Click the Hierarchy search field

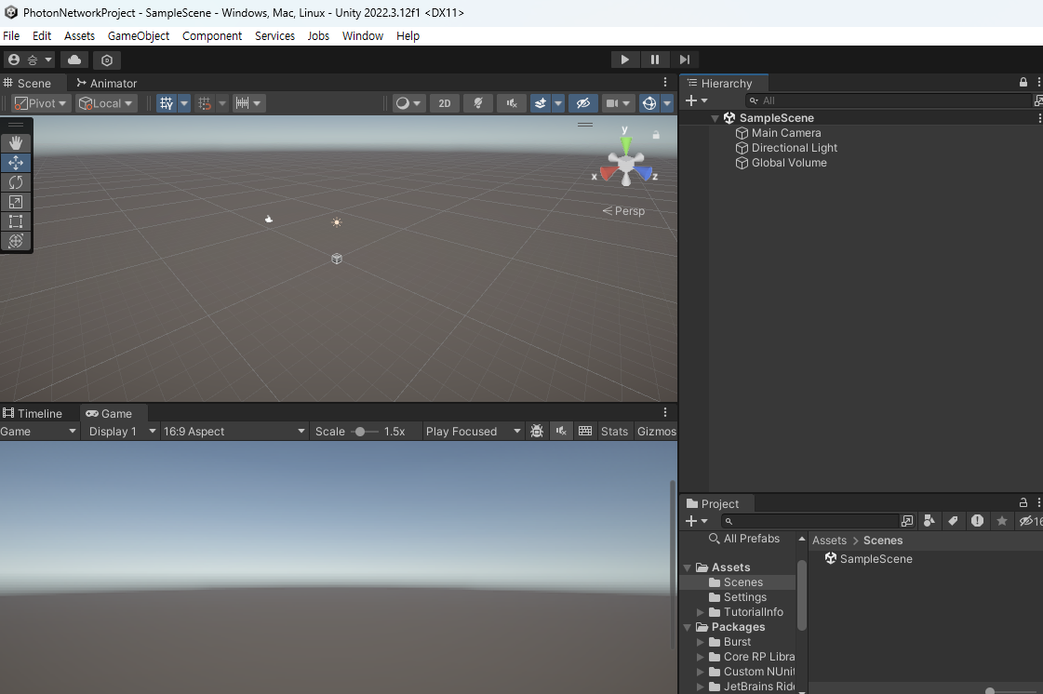(887, 100)
